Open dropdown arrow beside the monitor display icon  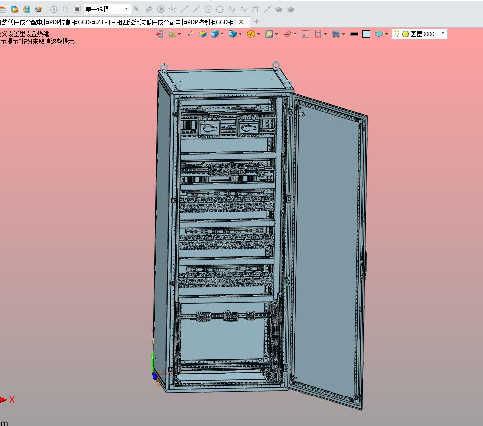pyautogui.click(x=343, y=34)
